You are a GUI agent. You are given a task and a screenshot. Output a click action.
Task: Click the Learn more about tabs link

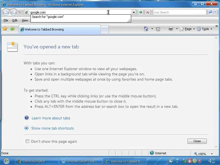pos(51,118)
